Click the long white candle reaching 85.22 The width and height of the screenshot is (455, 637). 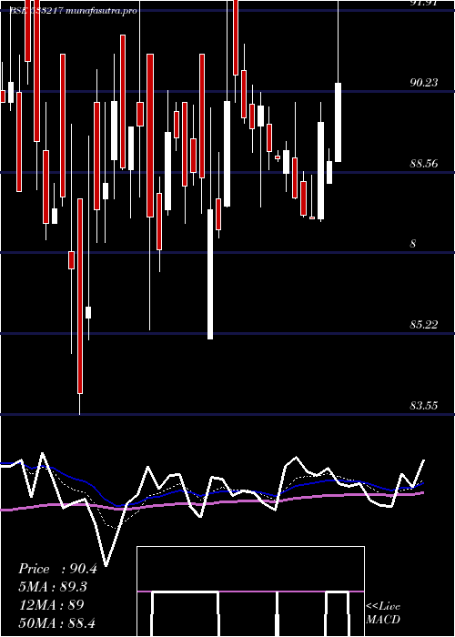click(210, 274)
